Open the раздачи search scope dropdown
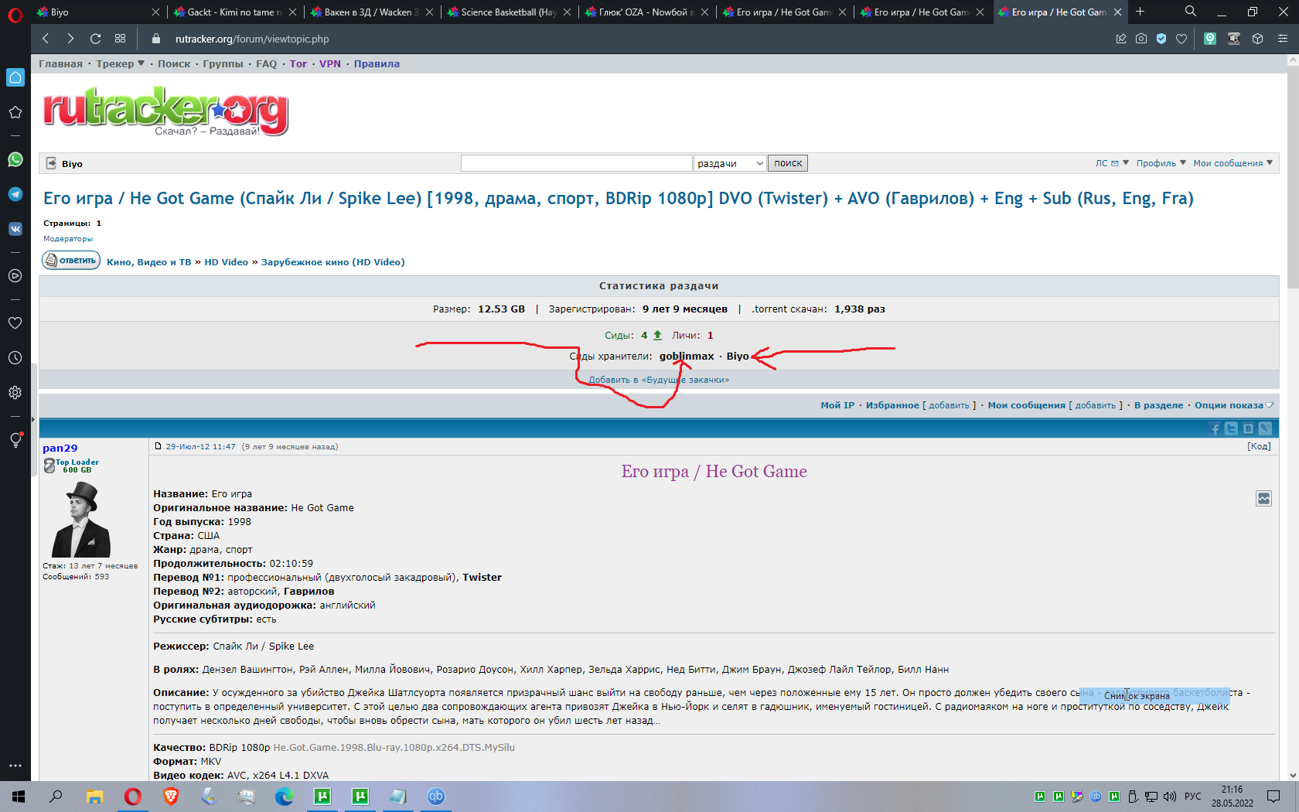 click(730, 163)
